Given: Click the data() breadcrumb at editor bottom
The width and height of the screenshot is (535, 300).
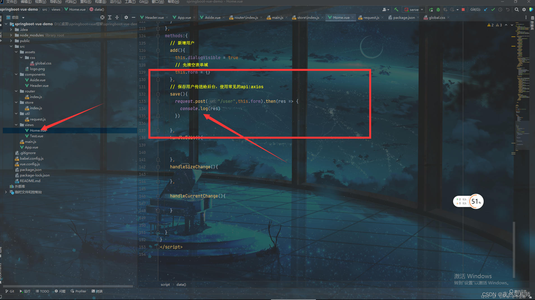Looking at the screenshot, I should pyautogui.click(x=181, y=285).
